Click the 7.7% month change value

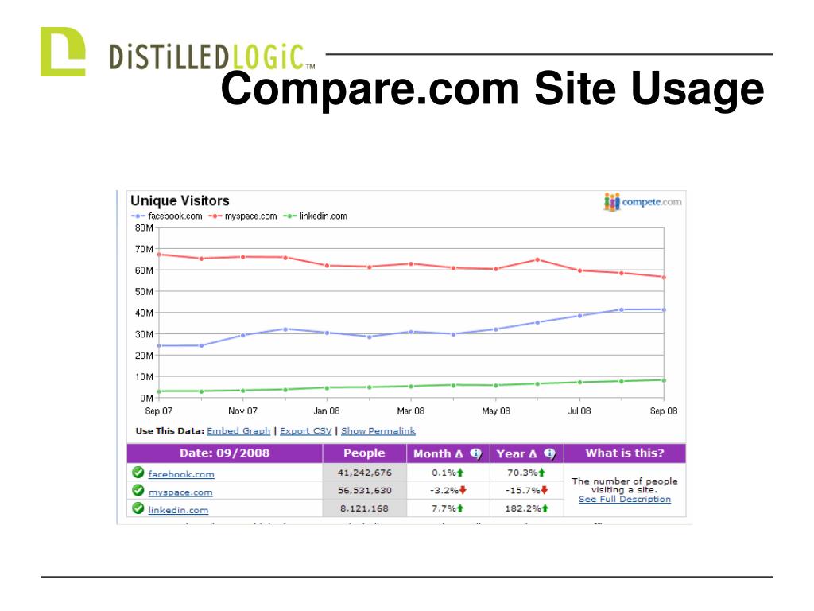[x=444, y=508]
